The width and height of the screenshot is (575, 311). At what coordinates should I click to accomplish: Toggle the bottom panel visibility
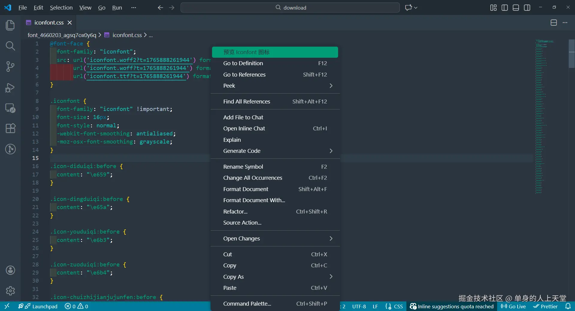coord(516,7)
